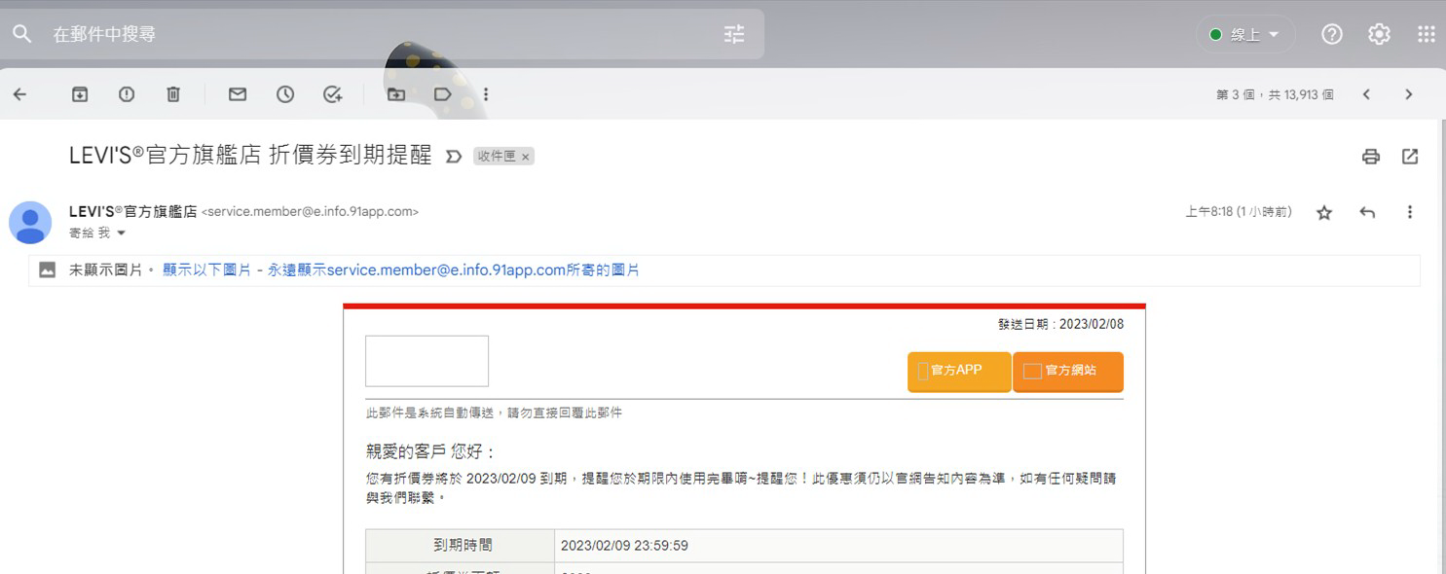Image resolution: width=1446 pixels, height=574 pixels.
Task: Click the 上午8:18 timestamp
Action: (1239, 212)
